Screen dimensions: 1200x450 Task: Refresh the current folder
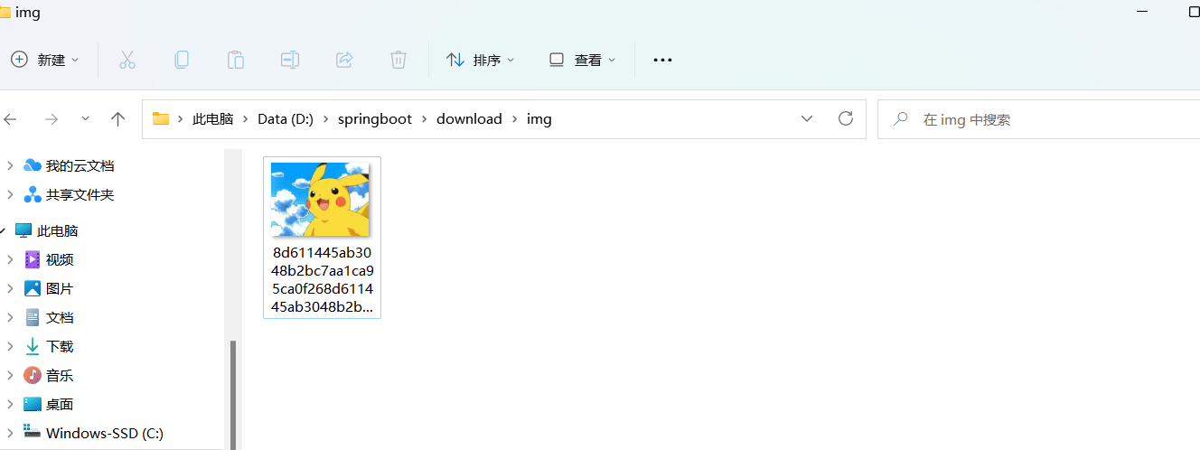(x=846, y=118)
